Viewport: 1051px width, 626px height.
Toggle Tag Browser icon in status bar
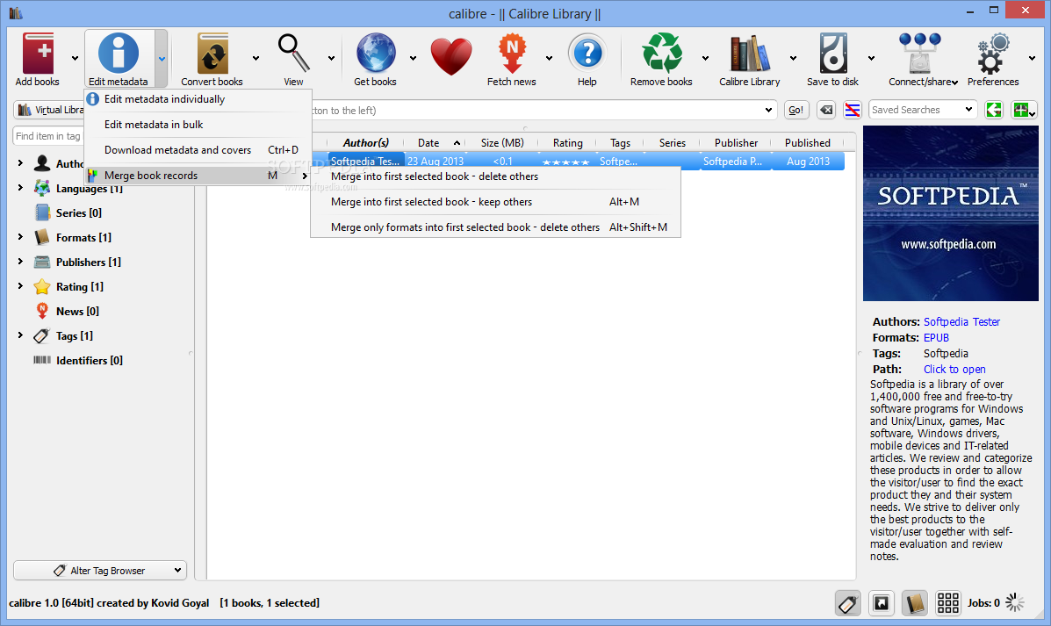click(x=848, y=603)
